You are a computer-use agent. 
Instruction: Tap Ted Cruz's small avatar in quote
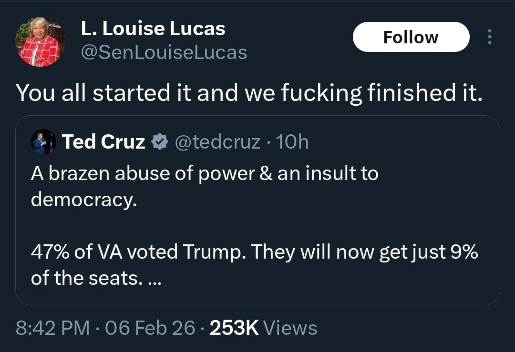44,141
